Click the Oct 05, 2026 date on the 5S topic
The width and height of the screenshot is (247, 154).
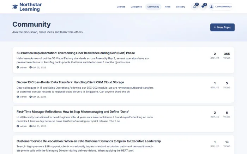(x=39, y=68)
